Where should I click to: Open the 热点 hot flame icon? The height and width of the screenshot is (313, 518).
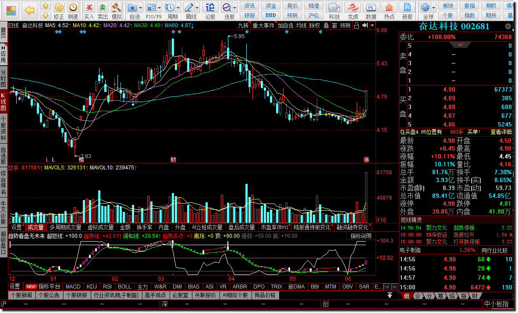(389, 7)
